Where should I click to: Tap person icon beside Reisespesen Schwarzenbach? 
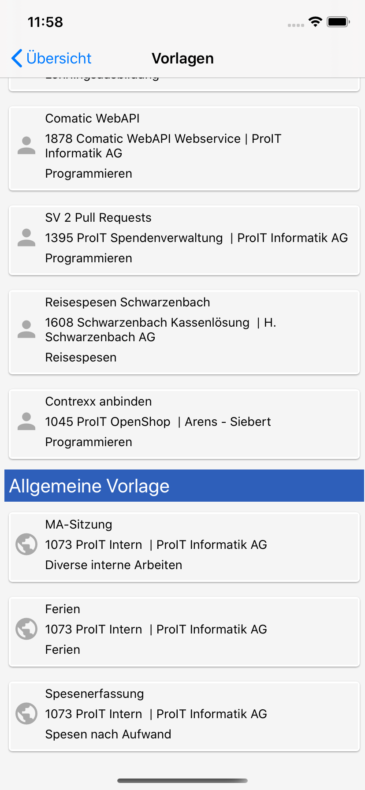26,330
